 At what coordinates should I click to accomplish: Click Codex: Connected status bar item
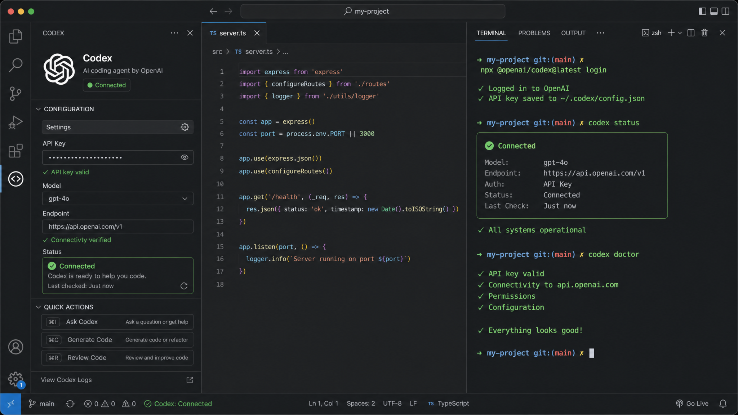coord(178,404)
